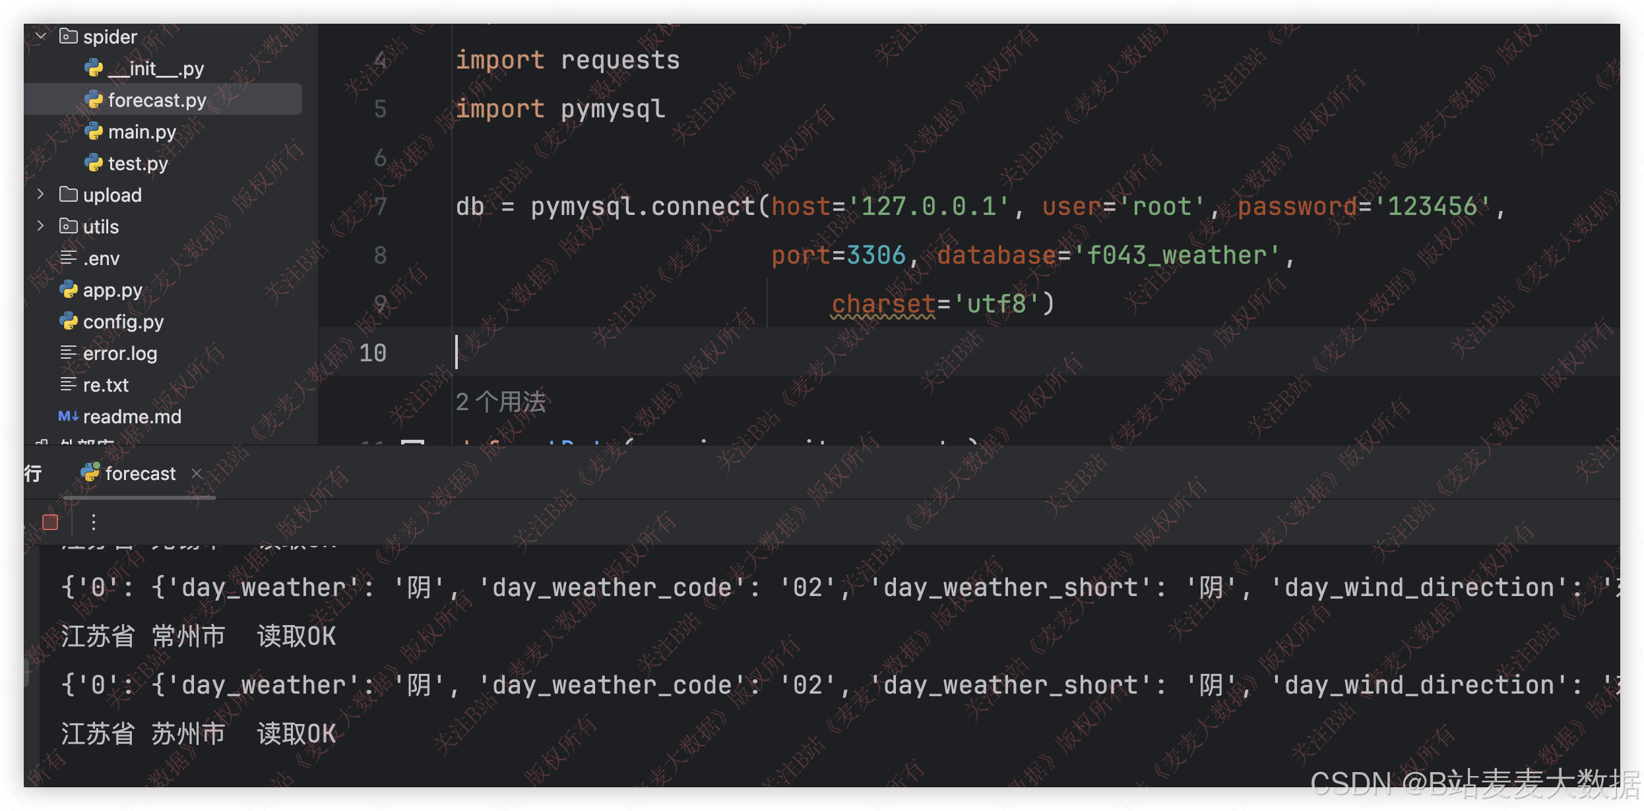
Task: Click the '2 个用法' usages hint
Action: (x=501, y=402)
